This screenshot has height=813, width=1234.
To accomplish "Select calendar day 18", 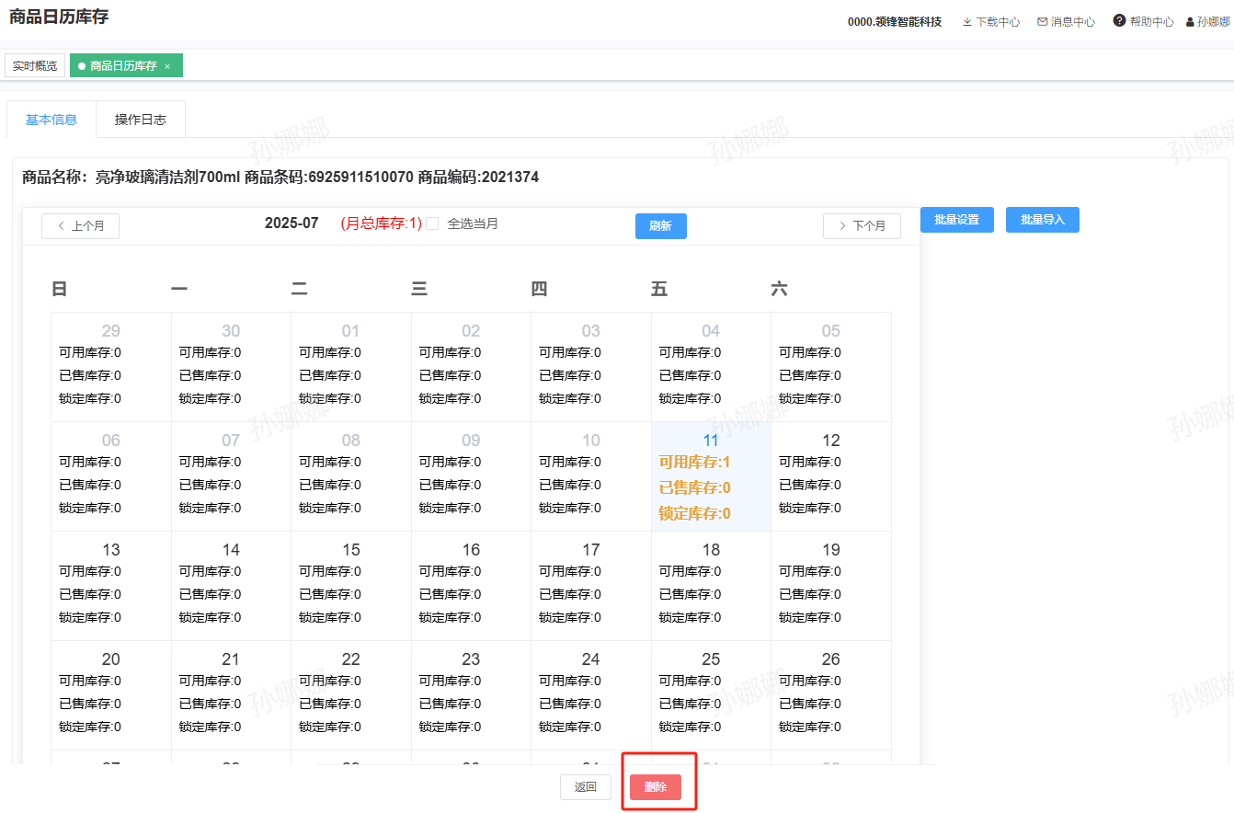I will click(710, 586).
